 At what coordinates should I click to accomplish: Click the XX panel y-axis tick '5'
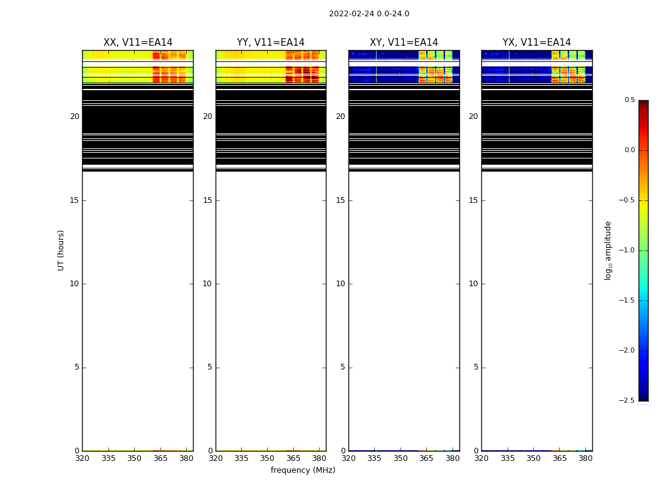tap(77, 367)
